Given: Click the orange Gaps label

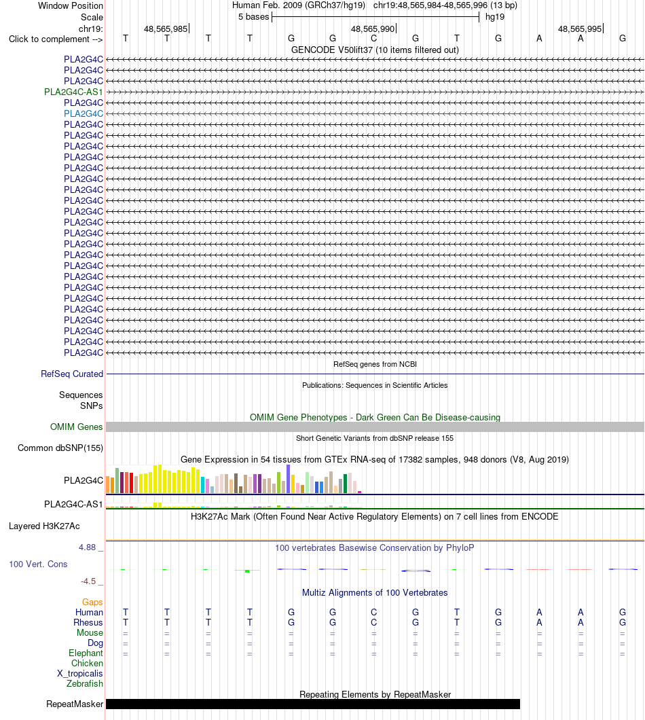Looking at the screenshot, I should (92, 602).
